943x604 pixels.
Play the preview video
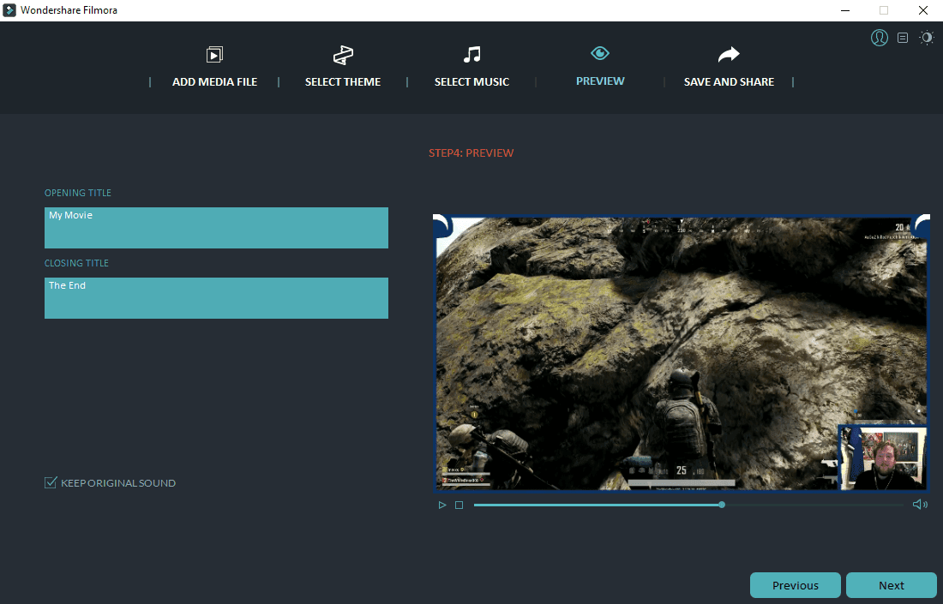442,505
